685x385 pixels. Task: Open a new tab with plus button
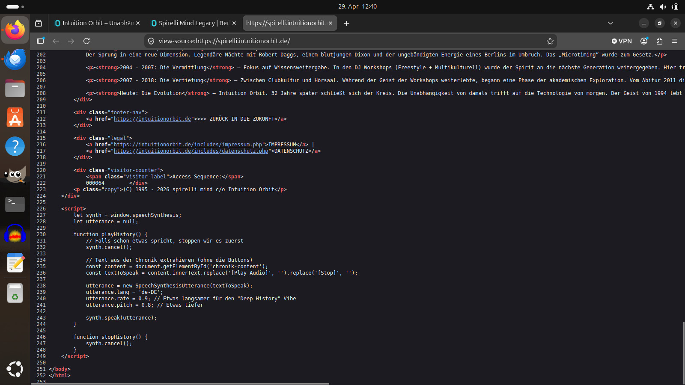click(x=347, y=23)
